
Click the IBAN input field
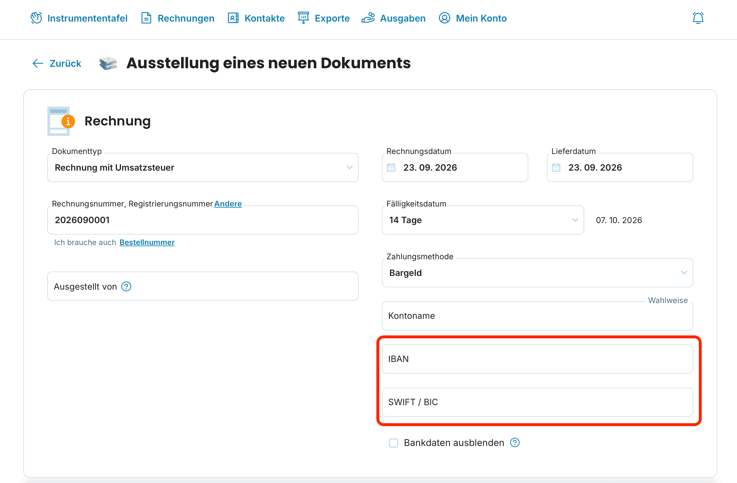[538, 359]
